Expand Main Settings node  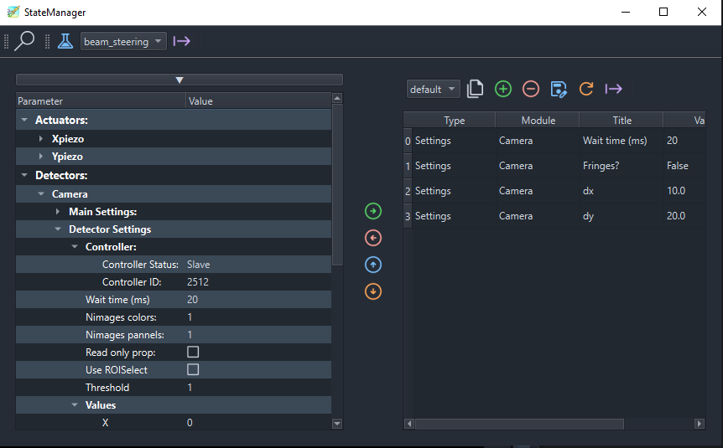[x=58, y=211]
